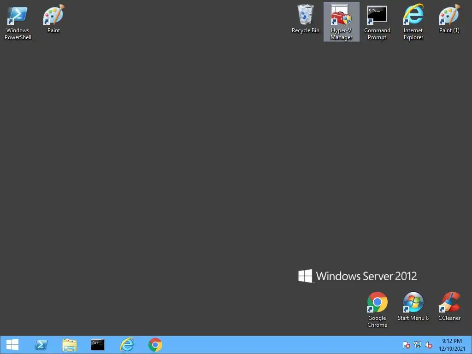Launch Internet Explorer from the taskbar
The height and width of the screenshot is (354, 472).
tap(126, 345)
